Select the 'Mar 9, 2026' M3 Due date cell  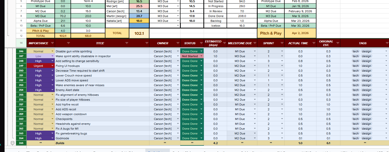tap(300, 16)
